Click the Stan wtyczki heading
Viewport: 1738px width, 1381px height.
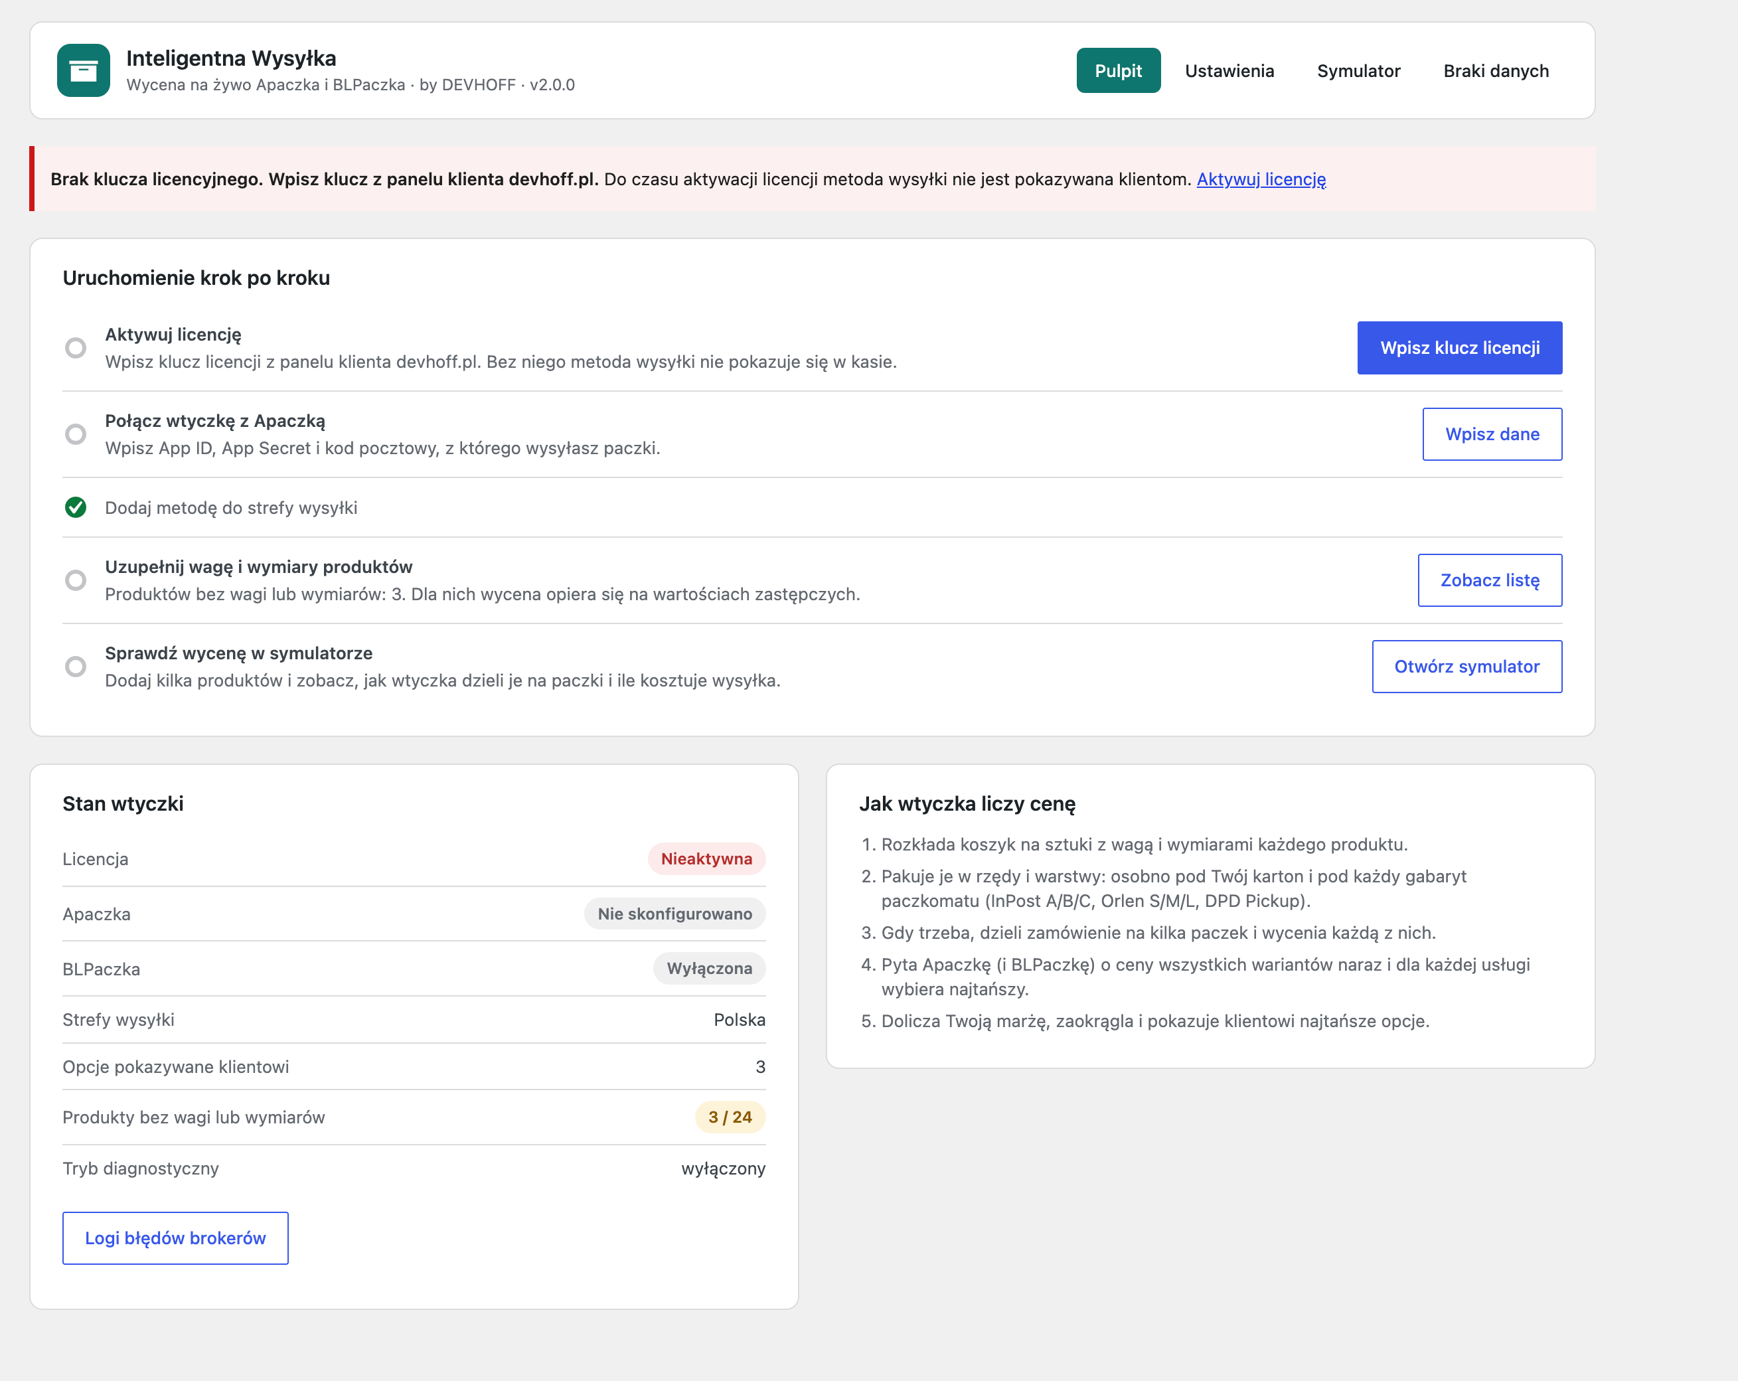pos(123,803)
